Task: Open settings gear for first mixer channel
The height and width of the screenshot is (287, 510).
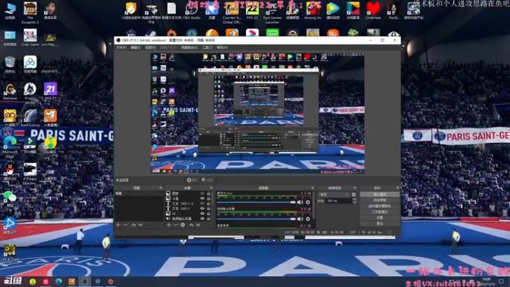Action: point(308,202)
